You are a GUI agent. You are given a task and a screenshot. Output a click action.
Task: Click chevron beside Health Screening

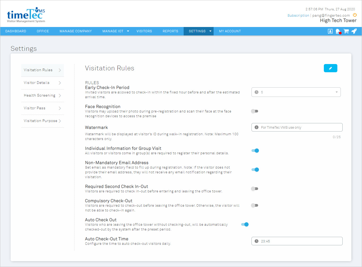point(60,96)
